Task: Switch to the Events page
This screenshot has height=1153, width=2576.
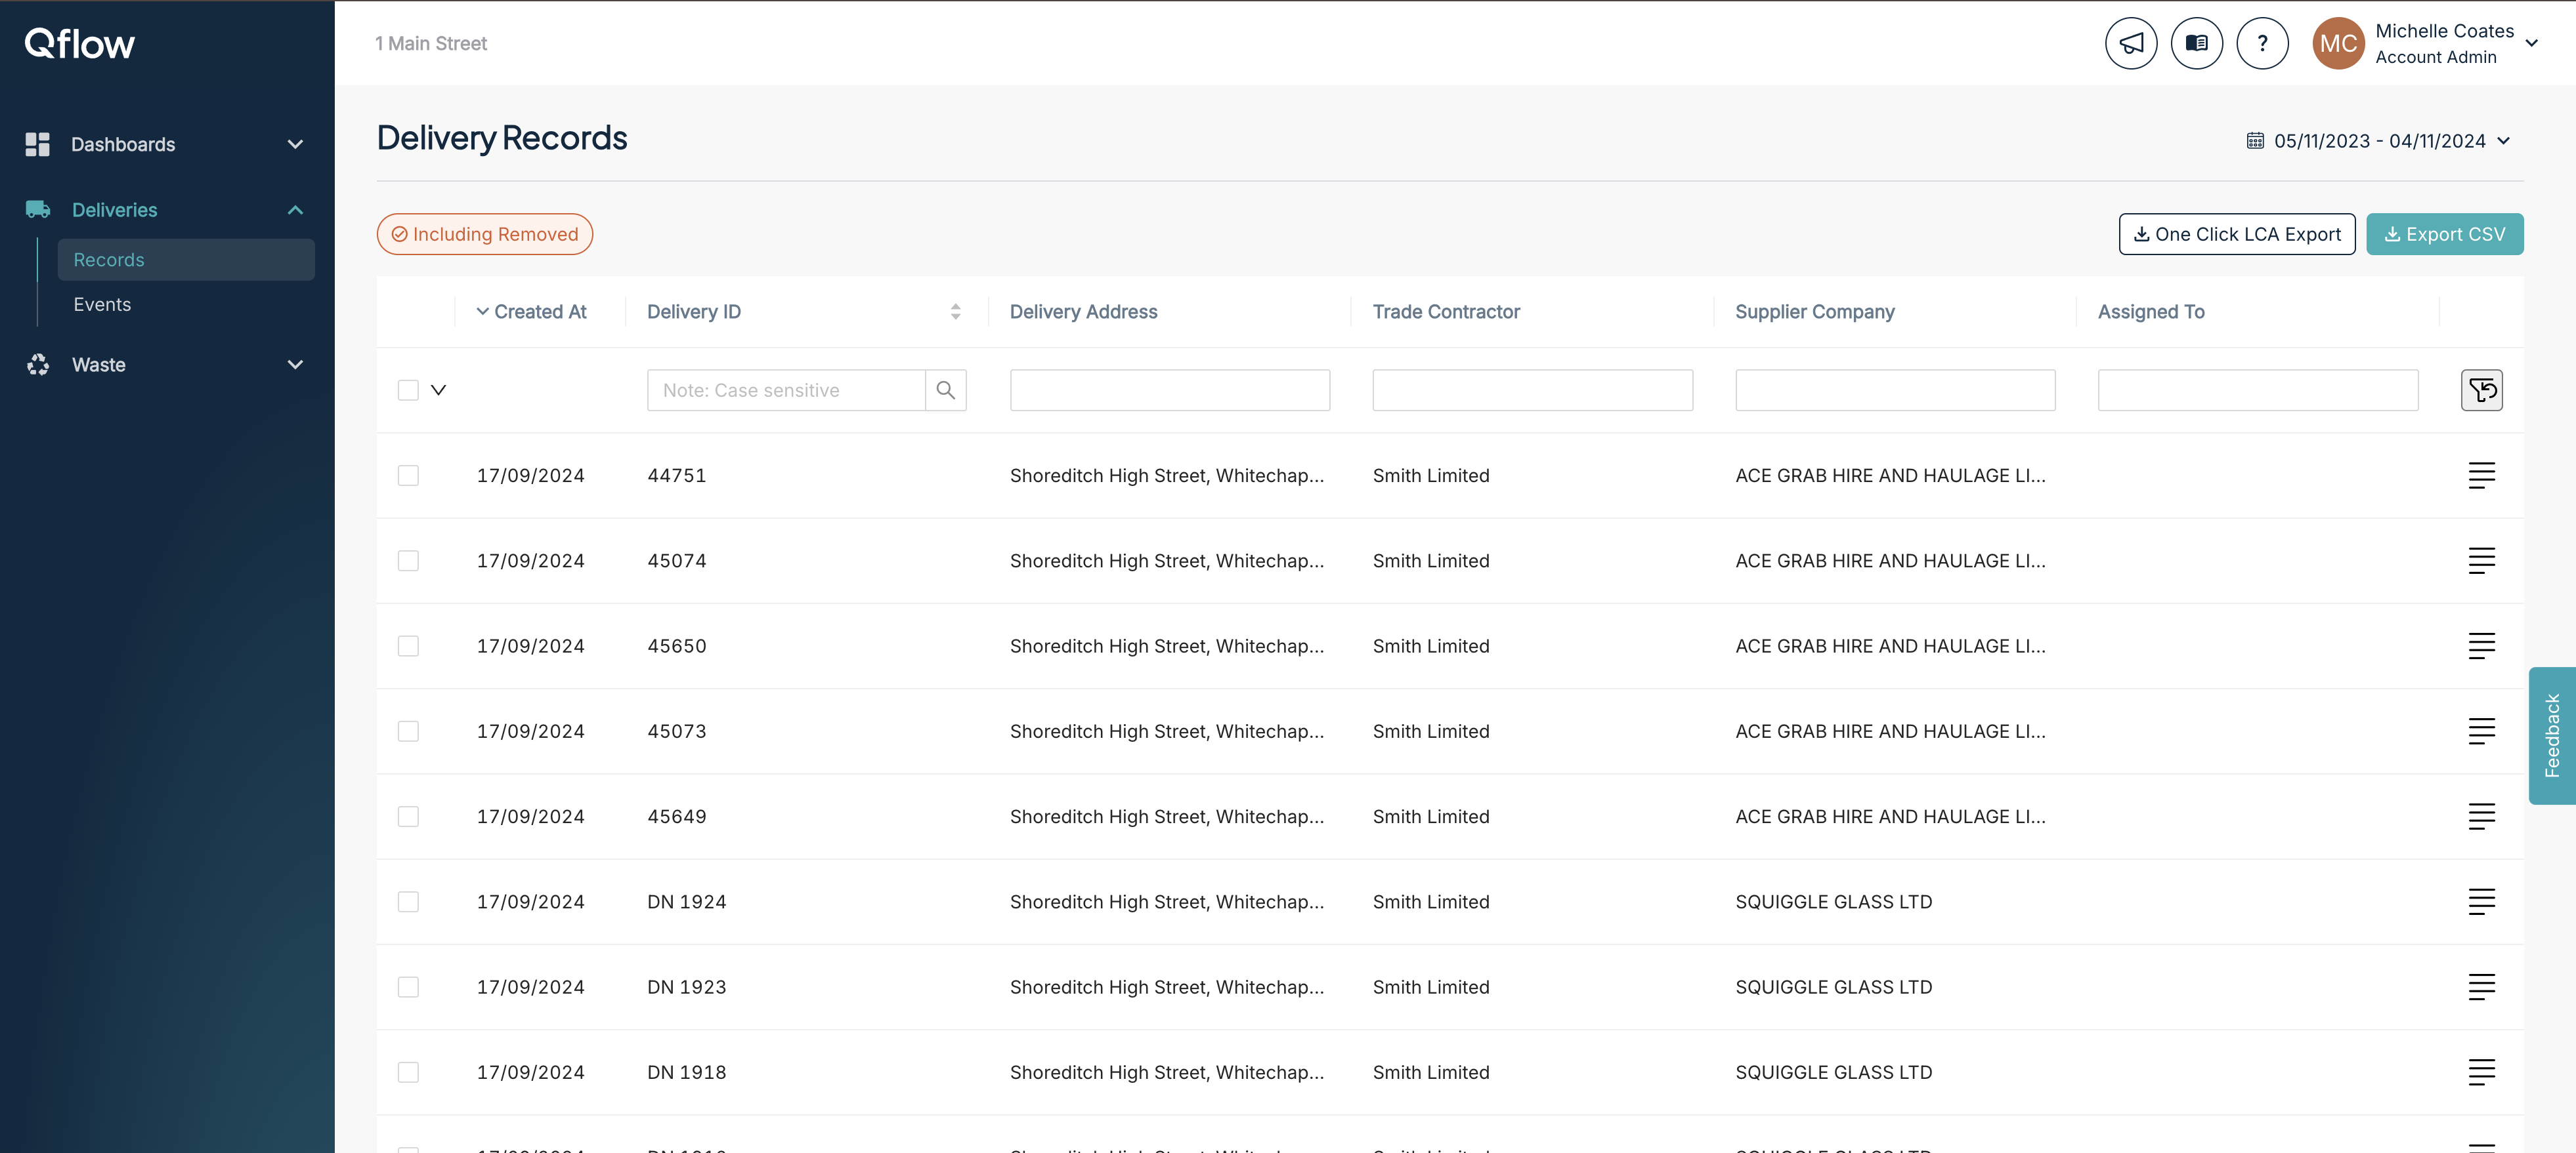Action: 102,304
